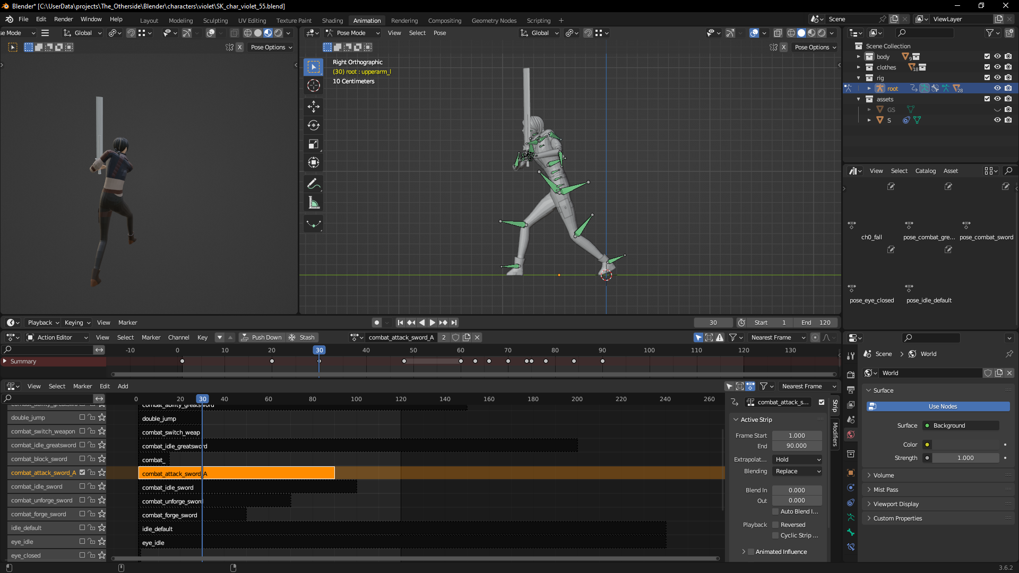
Task: Select the Move tool in viewport toolbar
Action: coord(314,107)
